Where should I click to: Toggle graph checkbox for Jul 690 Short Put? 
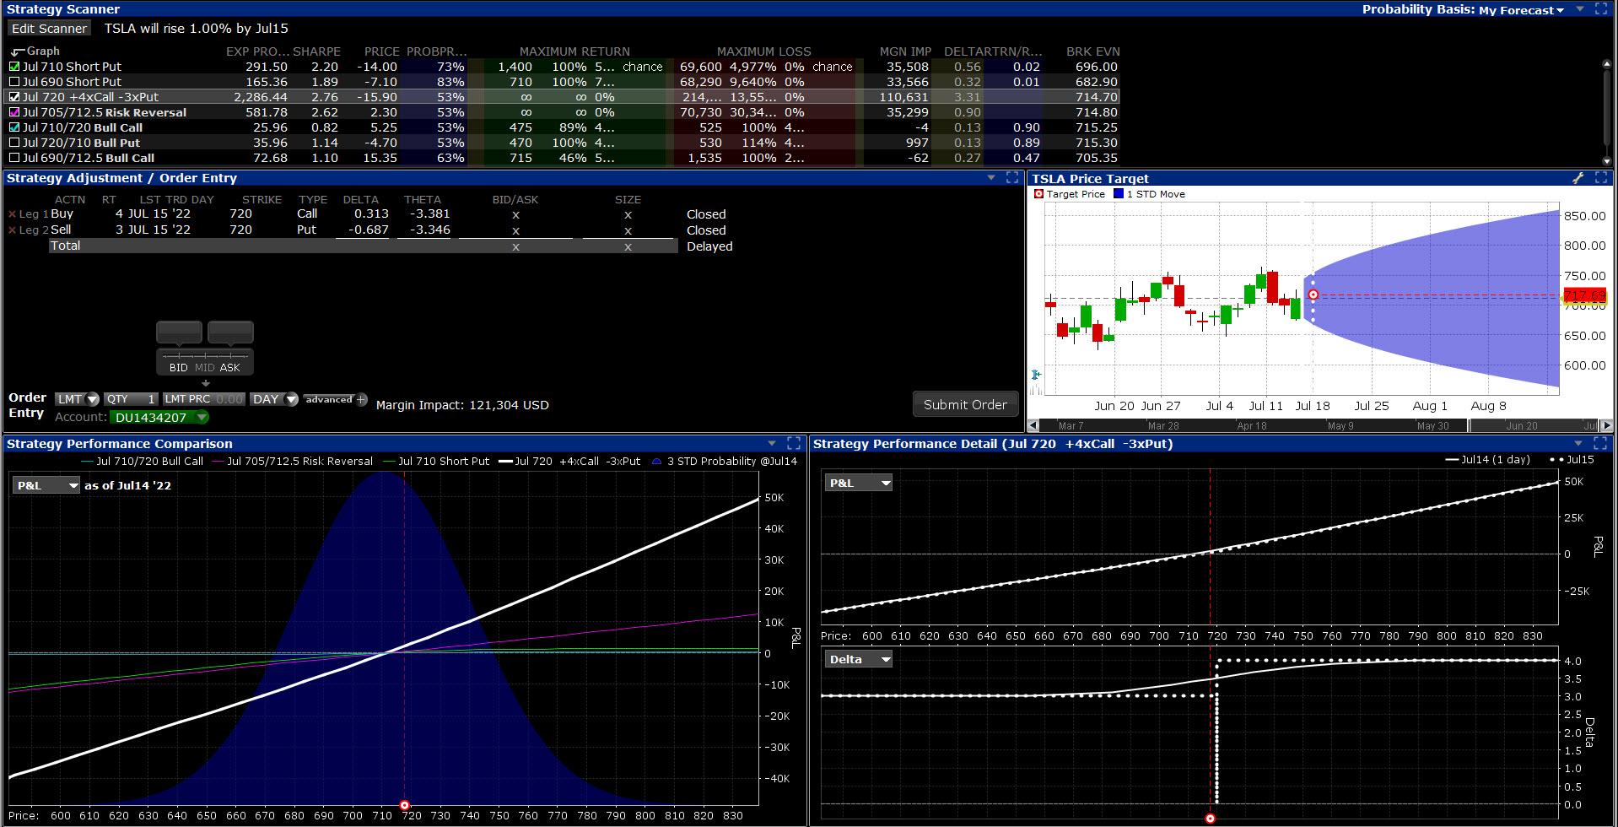[14, 82]
